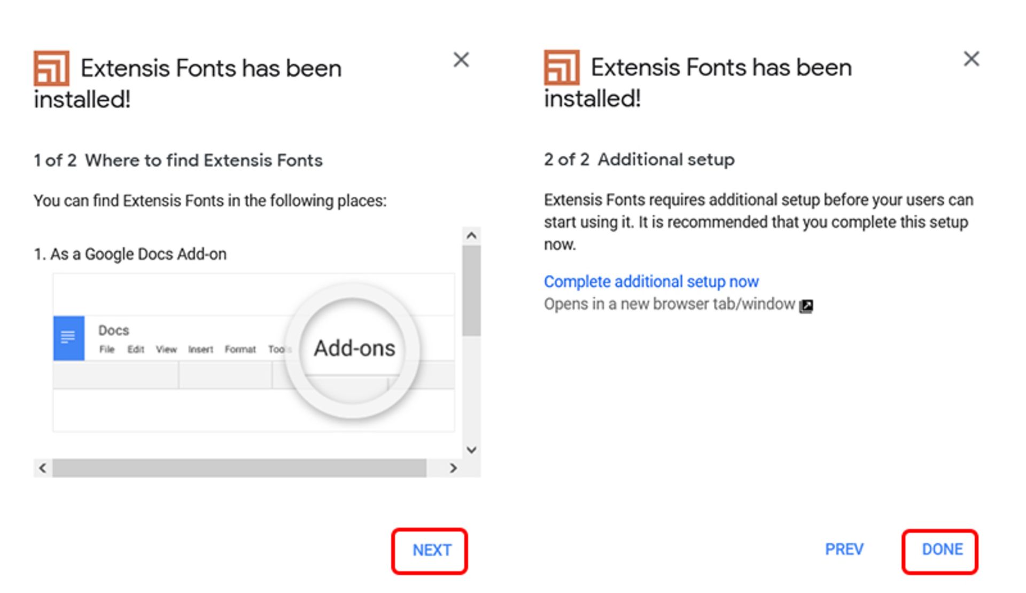Screen dimensions: 1026x593
Task: Click the Extensis logo in the '1 of 2' dialog
Action: click(x=51, y=68)
